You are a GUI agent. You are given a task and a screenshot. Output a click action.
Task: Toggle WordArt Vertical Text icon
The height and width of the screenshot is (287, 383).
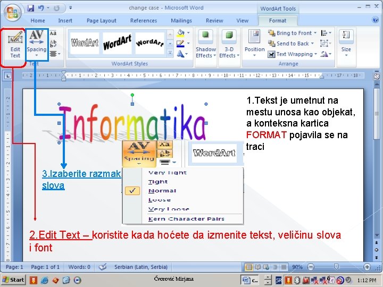tap(53, 44)
